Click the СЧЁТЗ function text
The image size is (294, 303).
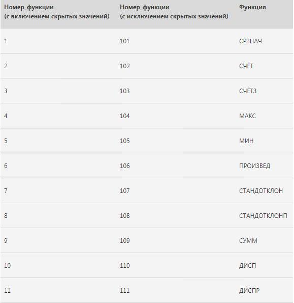tap(248, 91)
